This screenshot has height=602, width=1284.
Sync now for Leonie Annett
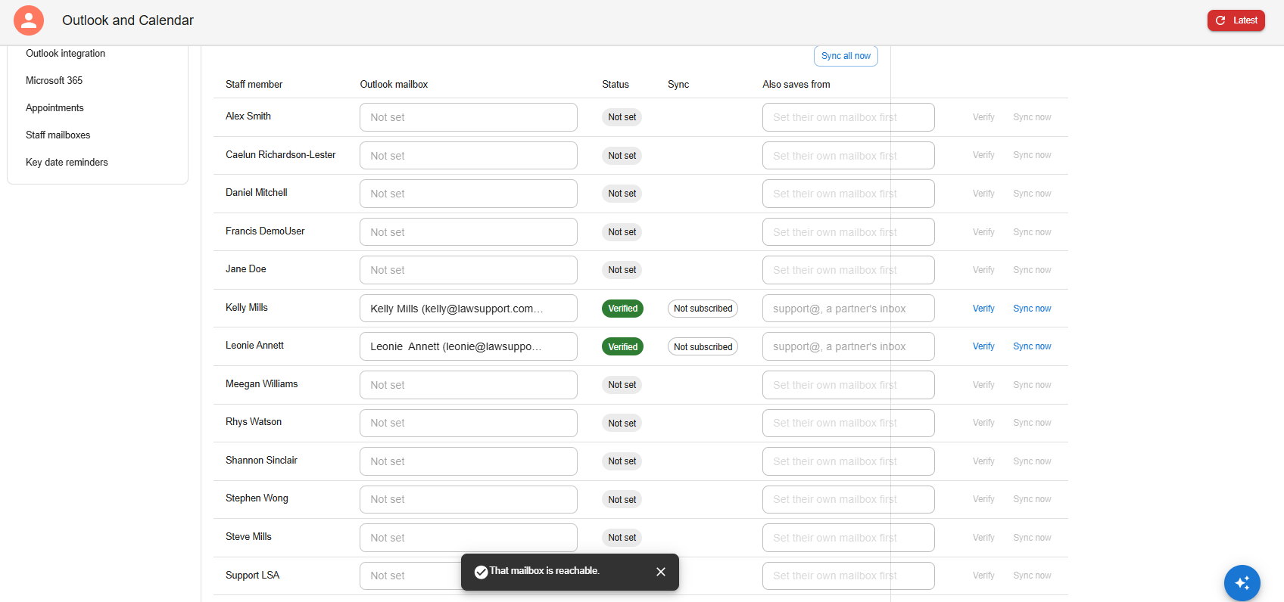(1032, 346)
